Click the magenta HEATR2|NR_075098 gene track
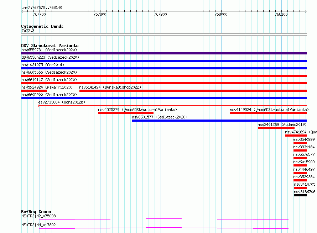 coord(164,219)
